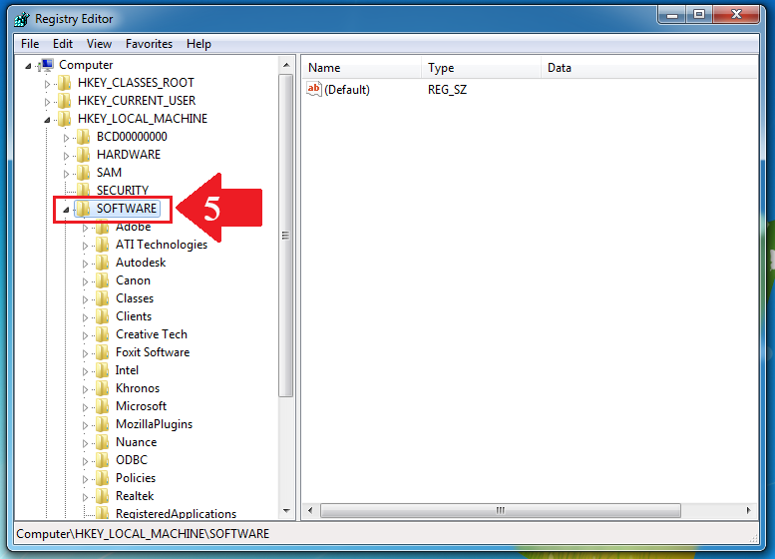Open the Help menu
The image size is (775, 559).
point(198,44)
